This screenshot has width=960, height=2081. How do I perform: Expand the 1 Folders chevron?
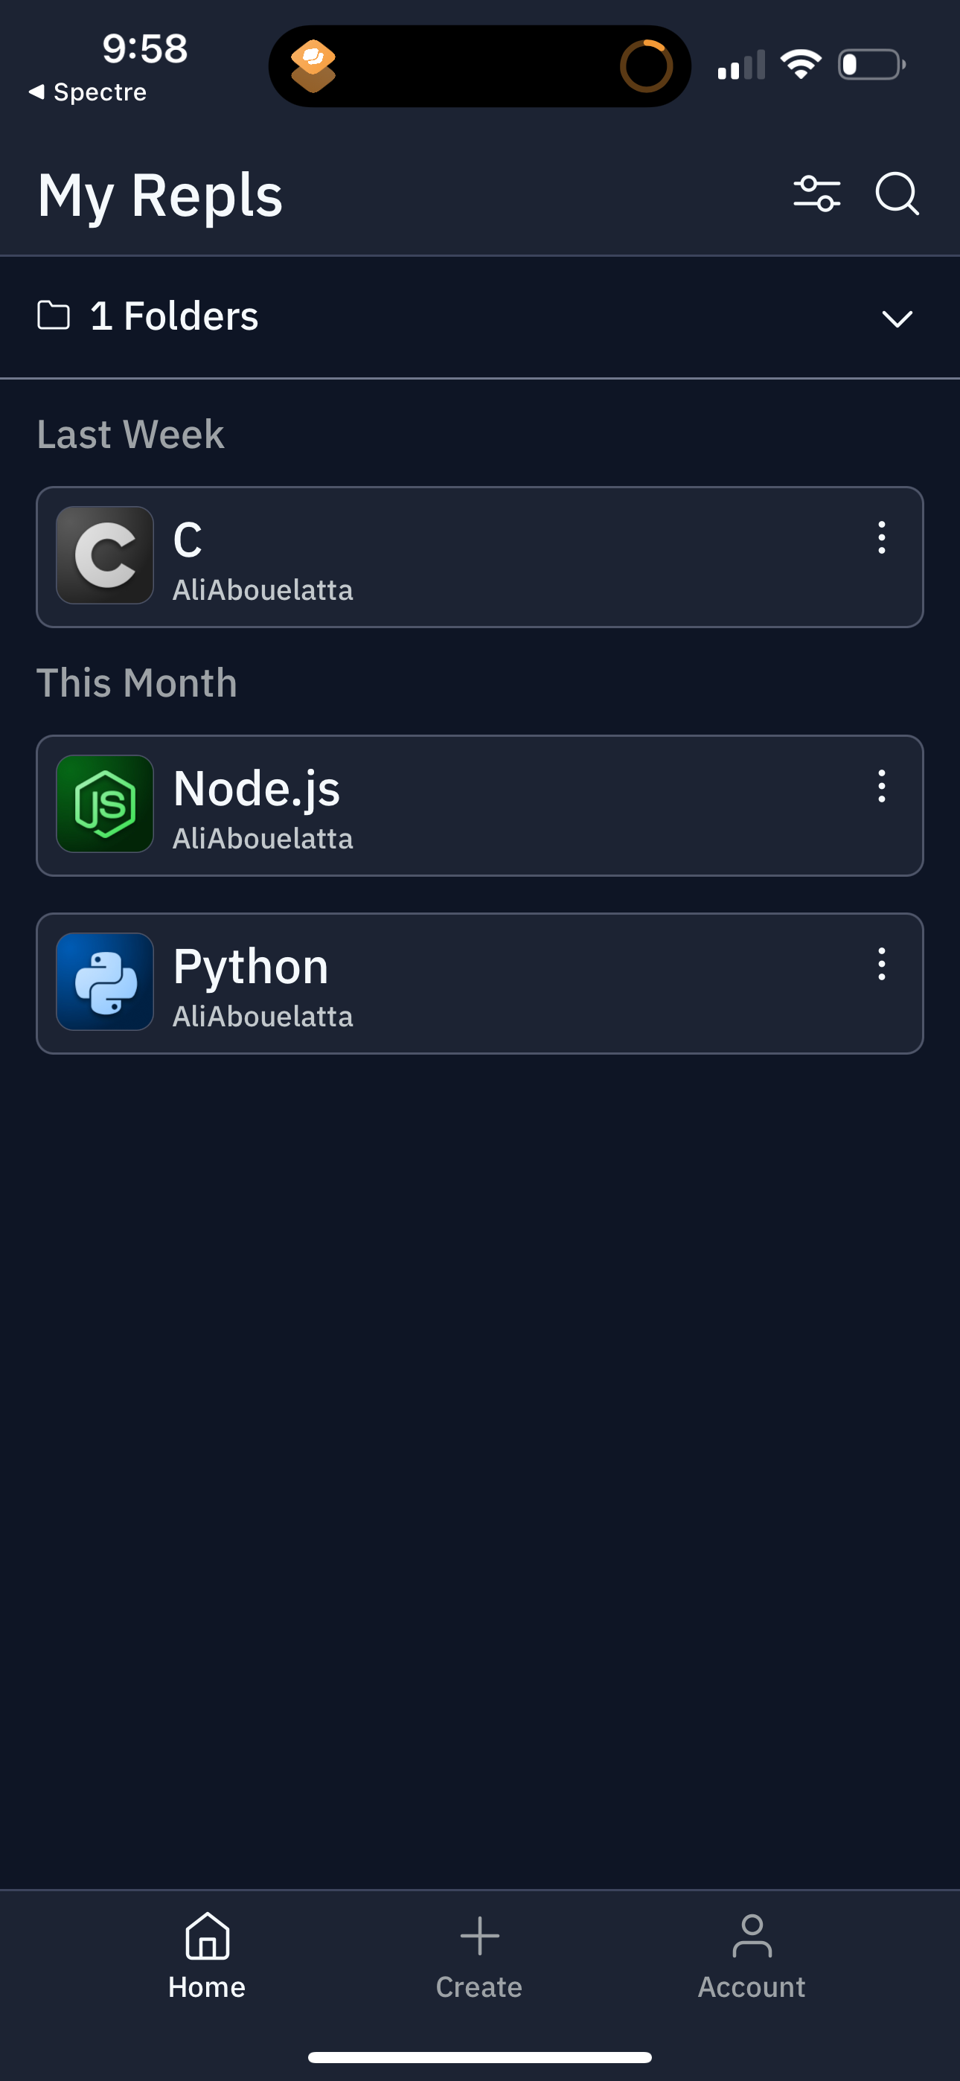[x=897, y=319]
